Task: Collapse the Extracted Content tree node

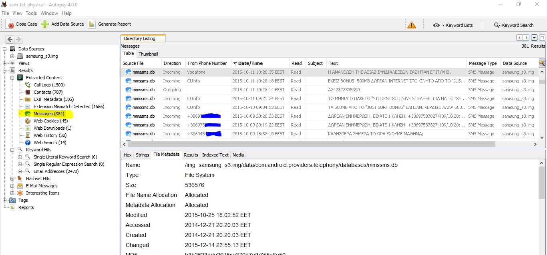Action: (x=12, y=78)
